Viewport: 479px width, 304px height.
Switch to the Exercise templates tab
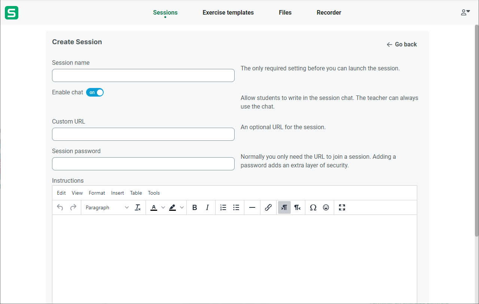click(x=228, y=12)
